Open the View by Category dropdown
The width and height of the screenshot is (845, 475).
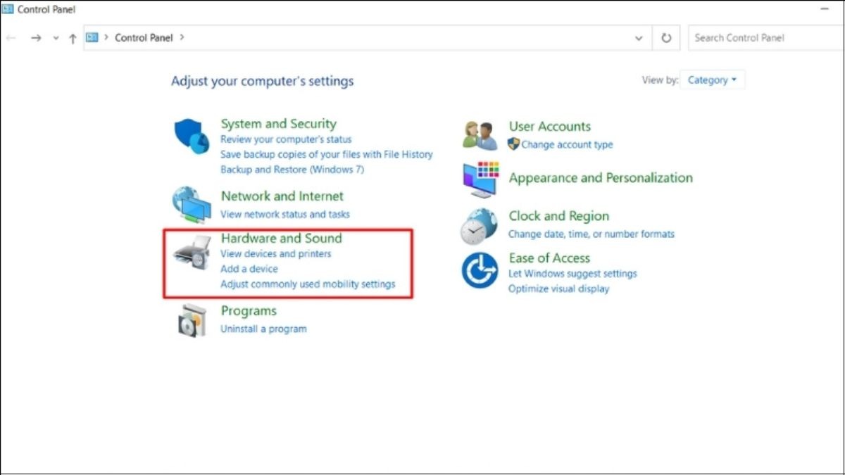pyautogui.click(x=712, y=80)
